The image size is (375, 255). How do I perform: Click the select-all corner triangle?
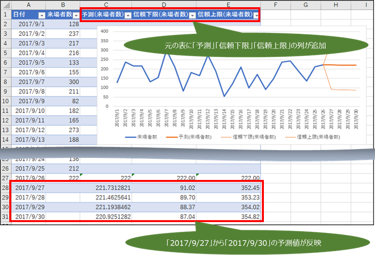click(x=6, y=5)
